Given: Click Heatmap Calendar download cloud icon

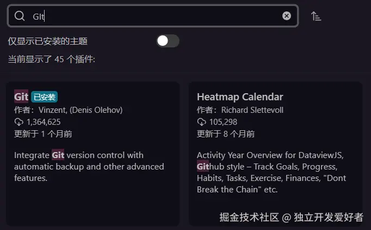Looking at the screenshot, I should pyautogui.click(x=202, y=122).
